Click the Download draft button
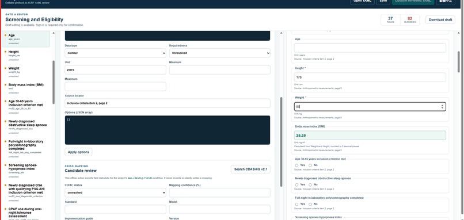This screenshot has height=220, width=464. pyautogui.click(x=440, y=20)
